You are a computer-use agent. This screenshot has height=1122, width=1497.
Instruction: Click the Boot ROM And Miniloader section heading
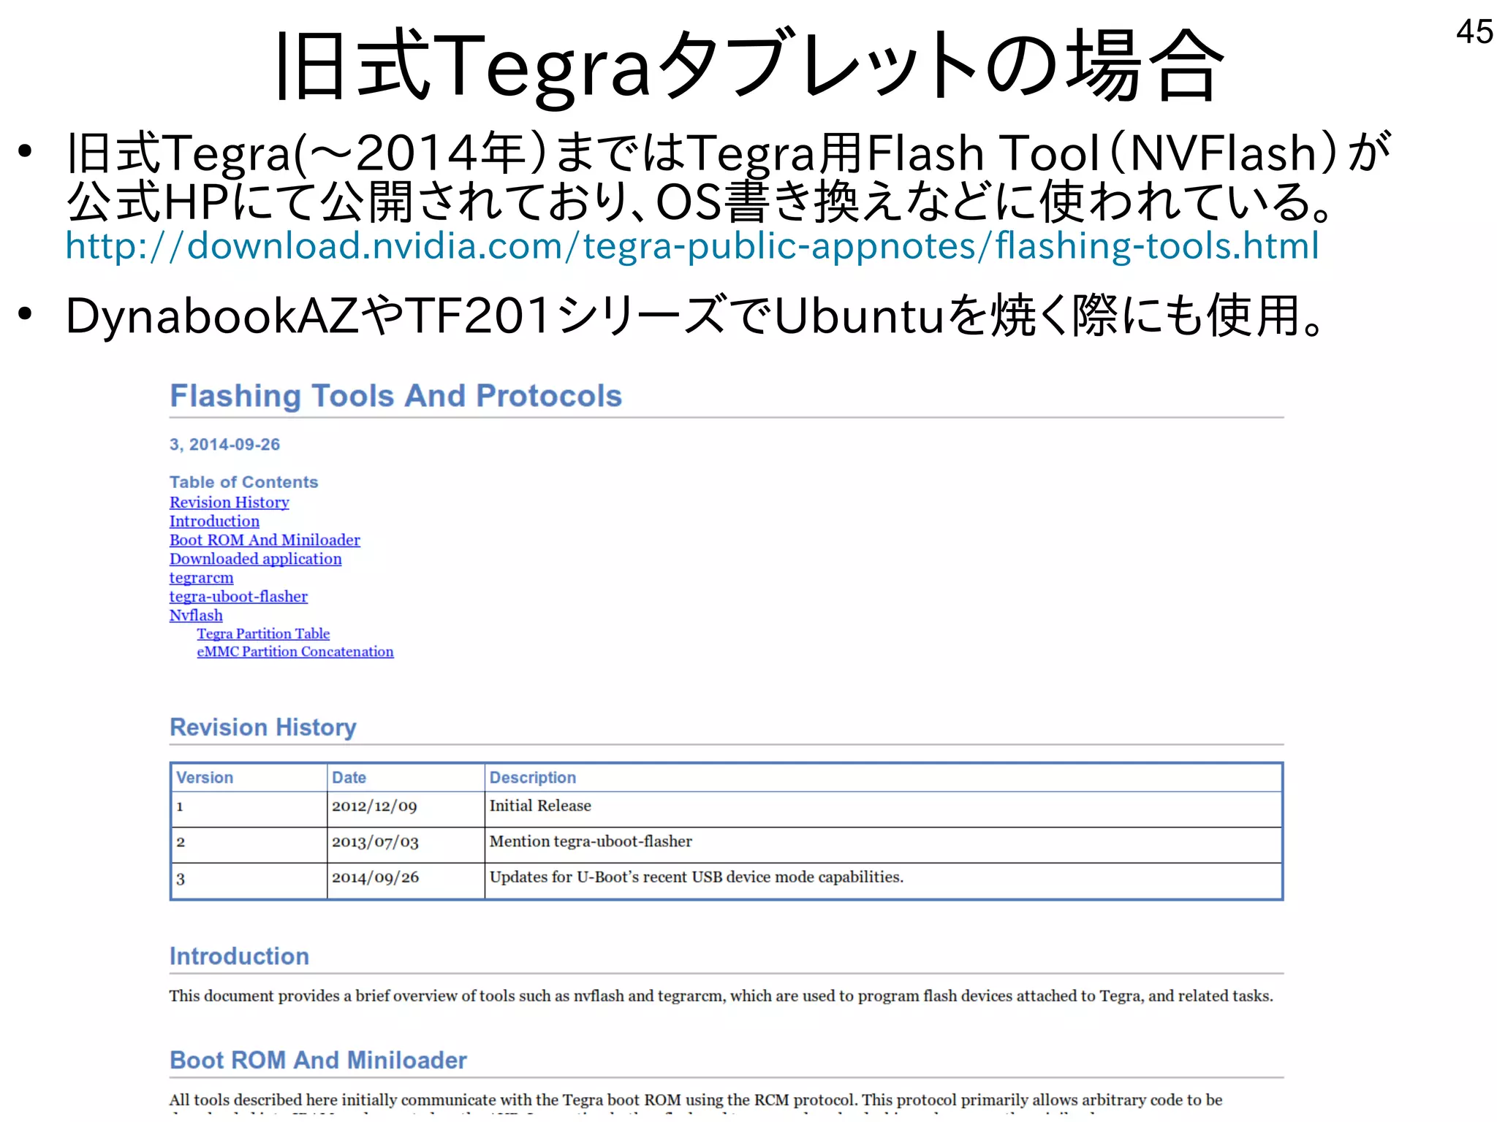(318, 1060)
